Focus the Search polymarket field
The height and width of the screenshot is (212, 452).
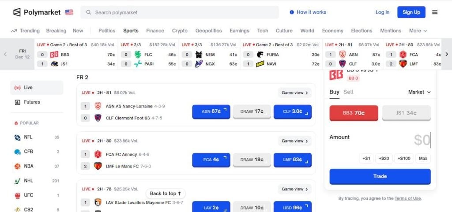click(180, 12)
